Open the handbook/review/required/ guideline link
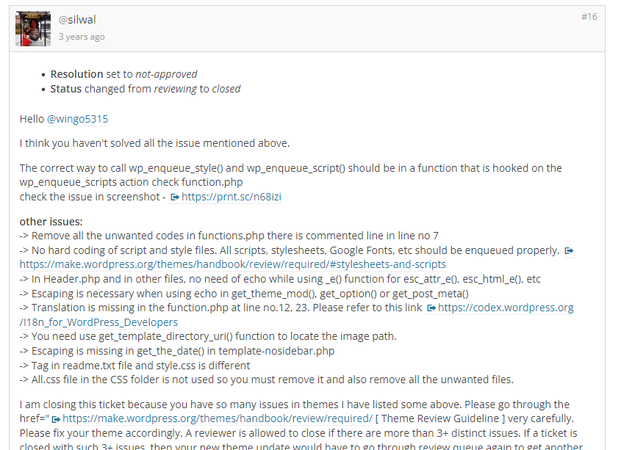Viewport: 621px width, 450px height. [x=218, y=418]
